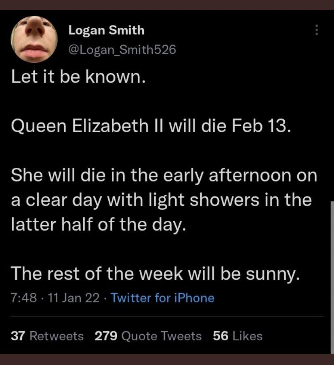Click the 11 Jan 22 date
Image resolution: width=334 pixels, height=365 pixels.
pyautogui.click(x=74, y=298)
